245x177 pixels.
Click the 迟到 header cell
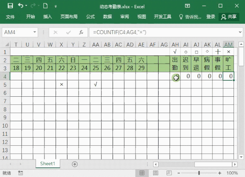coord(186,64)
